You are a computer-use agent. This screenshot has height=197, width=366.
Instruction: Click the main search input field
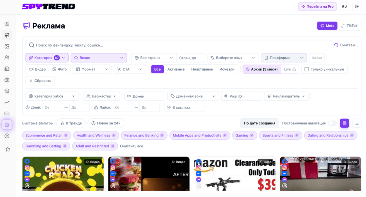pos(179,45)
